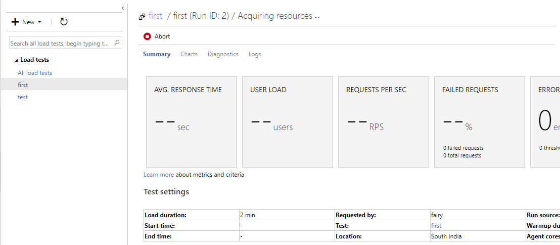This screenshot has height=245, width=560.
Task: Refresh the load tests list
Action: pyautogui.click(x=64, y=22)
